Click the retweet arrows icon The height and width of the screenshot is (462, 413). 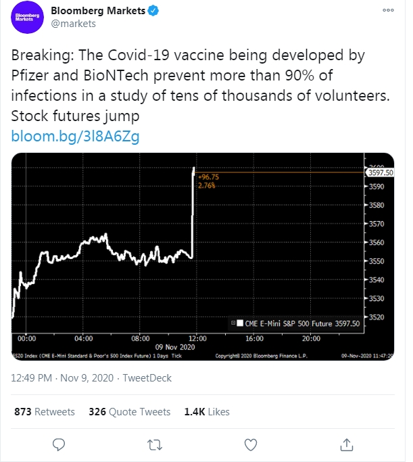click(x=155, y=444)
